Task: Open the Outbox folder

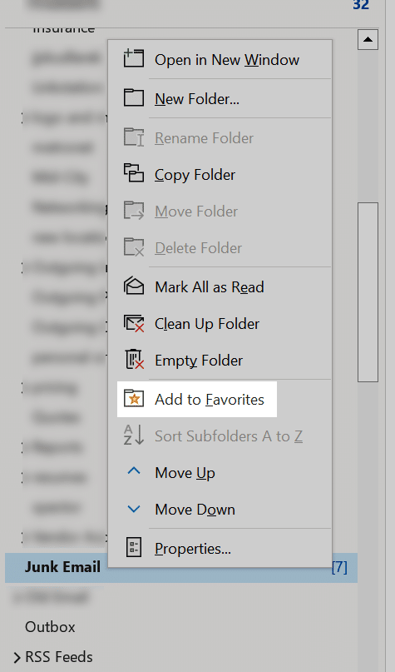Action: (x=50, y=627)
